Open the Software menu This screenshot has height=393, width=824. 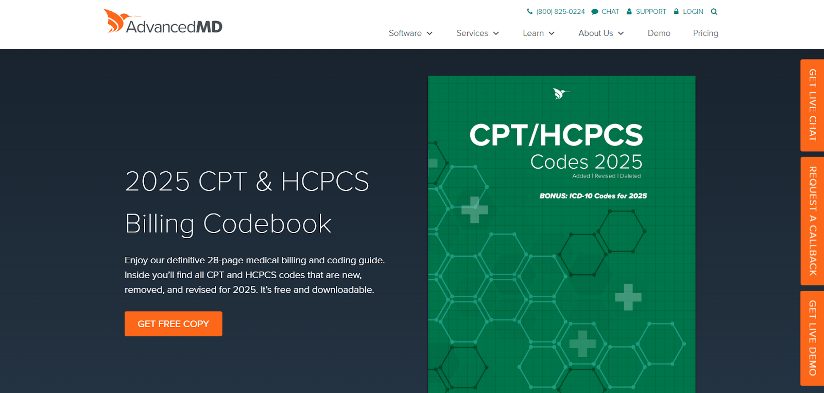pyautogui.click(x=405, y=33)
